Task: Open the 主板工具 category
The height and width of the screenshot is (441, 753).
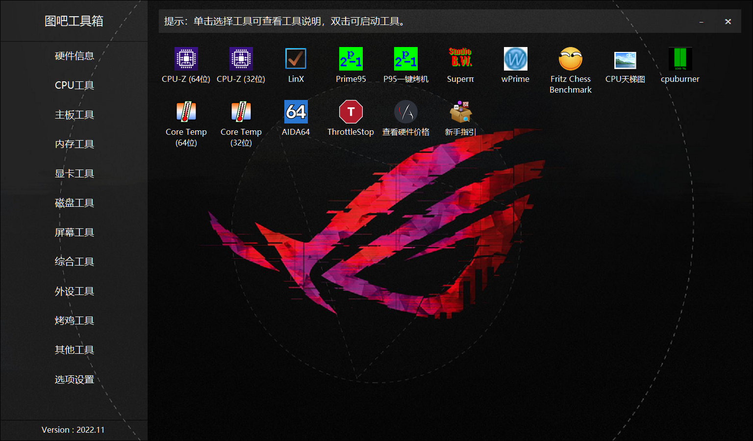Action: pyautogui.click(x=74, y=115)
